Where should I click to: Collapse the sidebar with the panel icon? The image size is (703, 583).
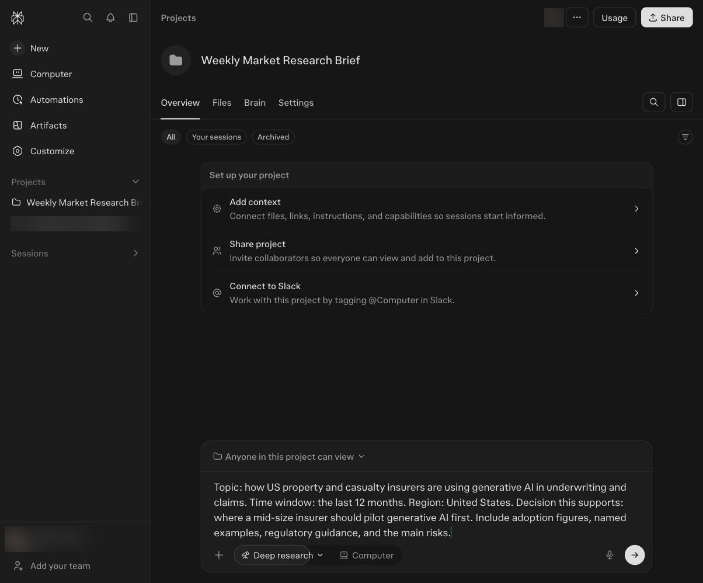coord(133,18)
